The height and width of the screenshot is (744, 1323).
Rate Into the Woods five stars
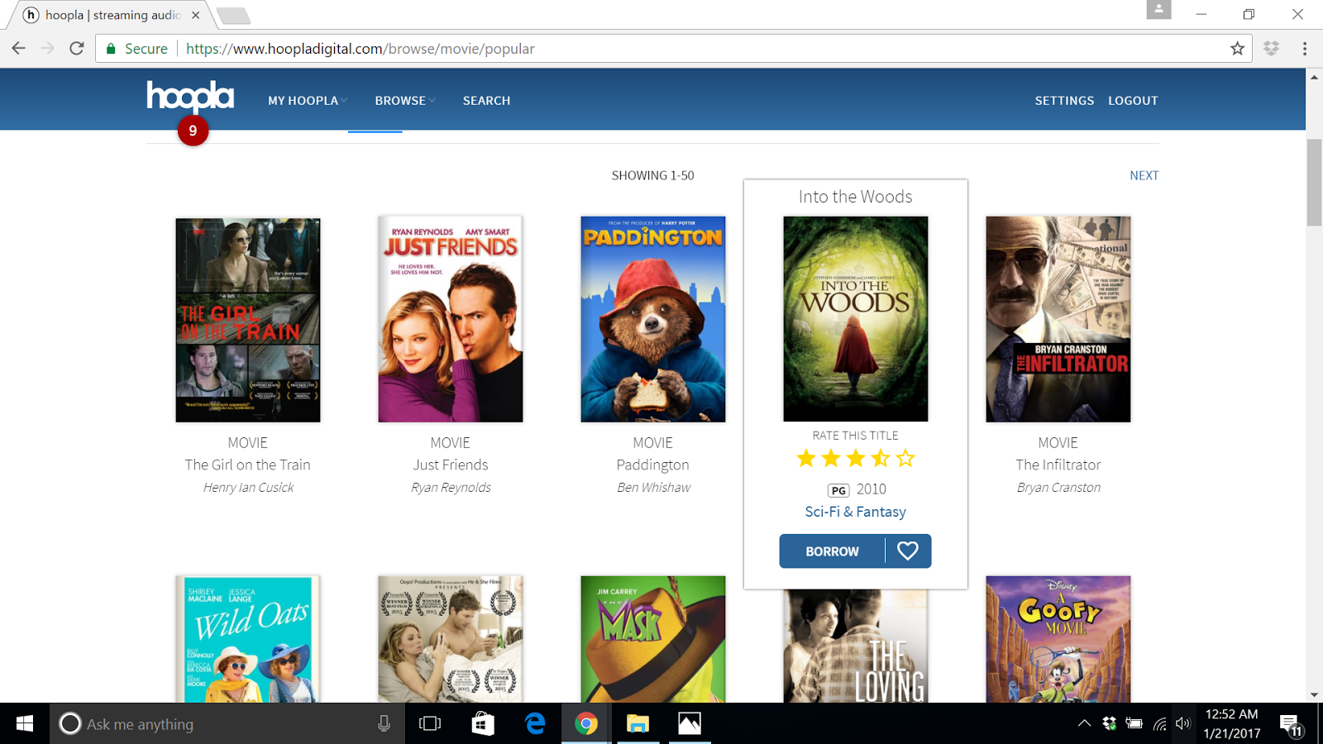(x=905, y=458)
